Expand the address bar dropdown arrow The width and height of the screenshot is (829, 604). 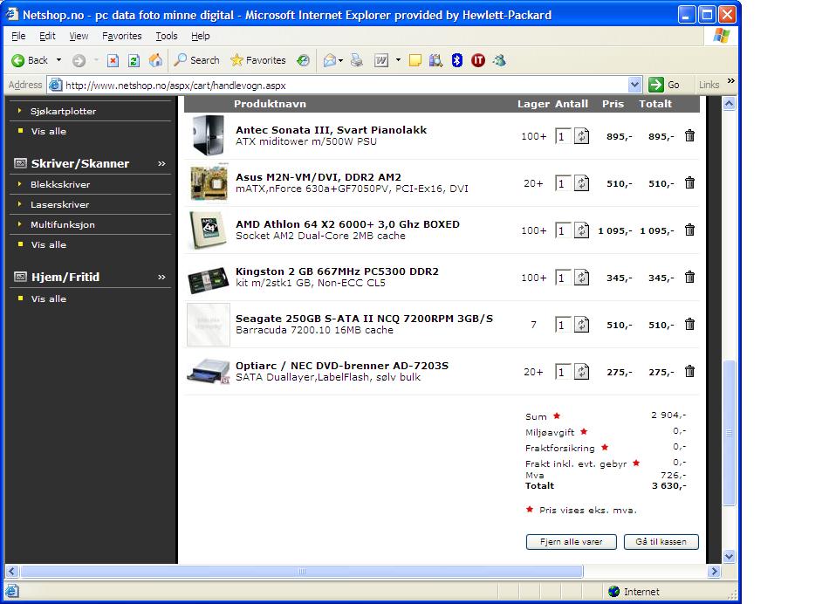tap(634, 85)
